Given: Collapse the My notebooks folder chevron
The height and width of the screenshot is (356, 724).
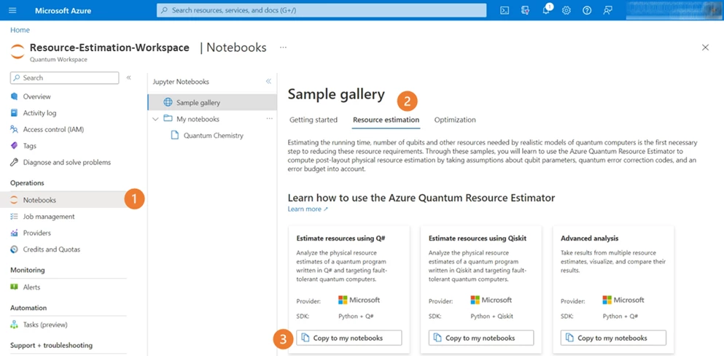Looking at the screenshot, I should pyautogui.click(x=155, y=119).
